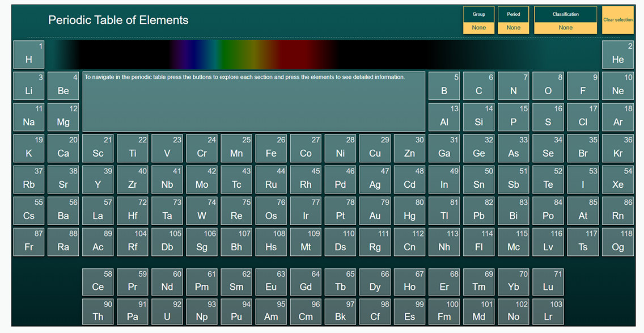644x333 pixels.
Task: Click the Cerium (Ce) lanthanide tile
Action: [x=98, y=282]
